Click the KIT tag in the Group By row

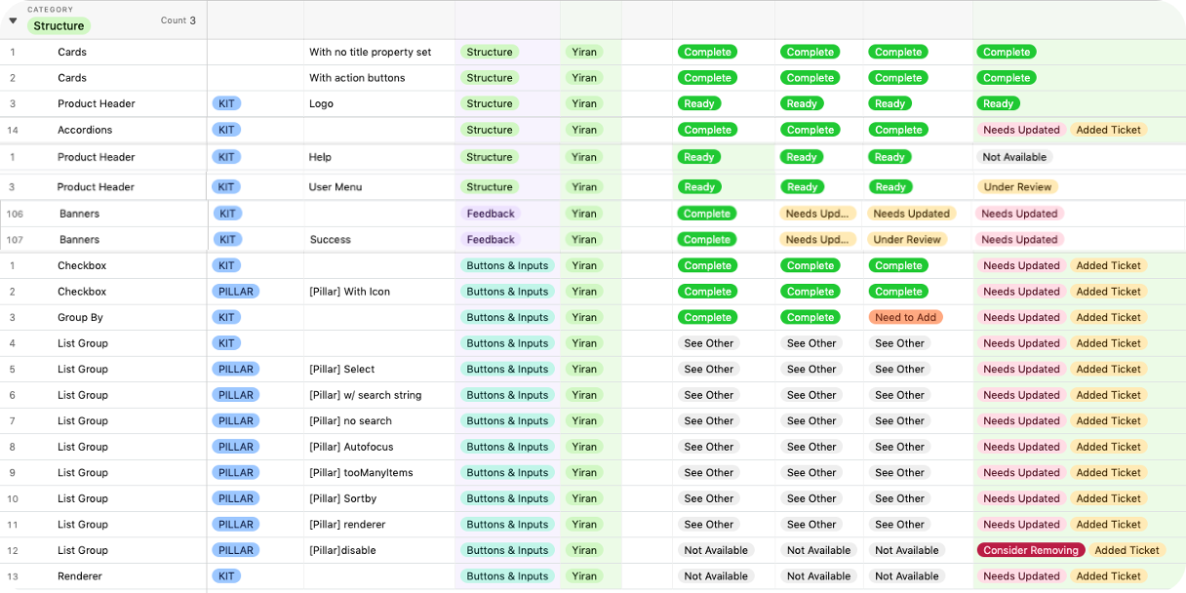(x=226, y=318)
